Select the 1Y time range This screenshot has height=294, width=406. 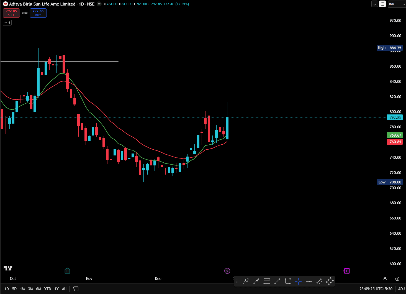[x=56, y=289]
